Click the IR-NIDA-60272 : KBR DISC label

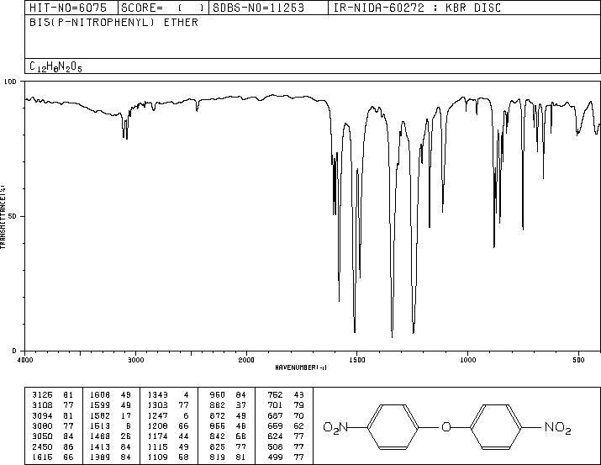tap(417, 8)
